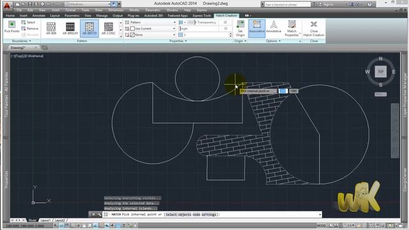
Task: Expand the Options panel arrow
Action: [280, 41]
